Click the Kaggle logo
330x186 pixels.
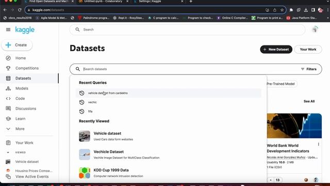click(25, 30)
